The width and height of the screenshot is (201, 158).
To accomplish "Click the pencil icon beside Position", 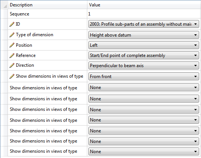I will click(x=12, y=45).
